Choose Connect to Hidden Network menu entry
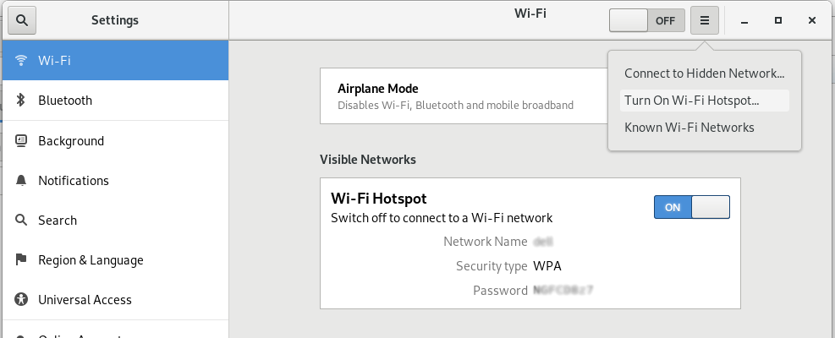 [704, 74]
